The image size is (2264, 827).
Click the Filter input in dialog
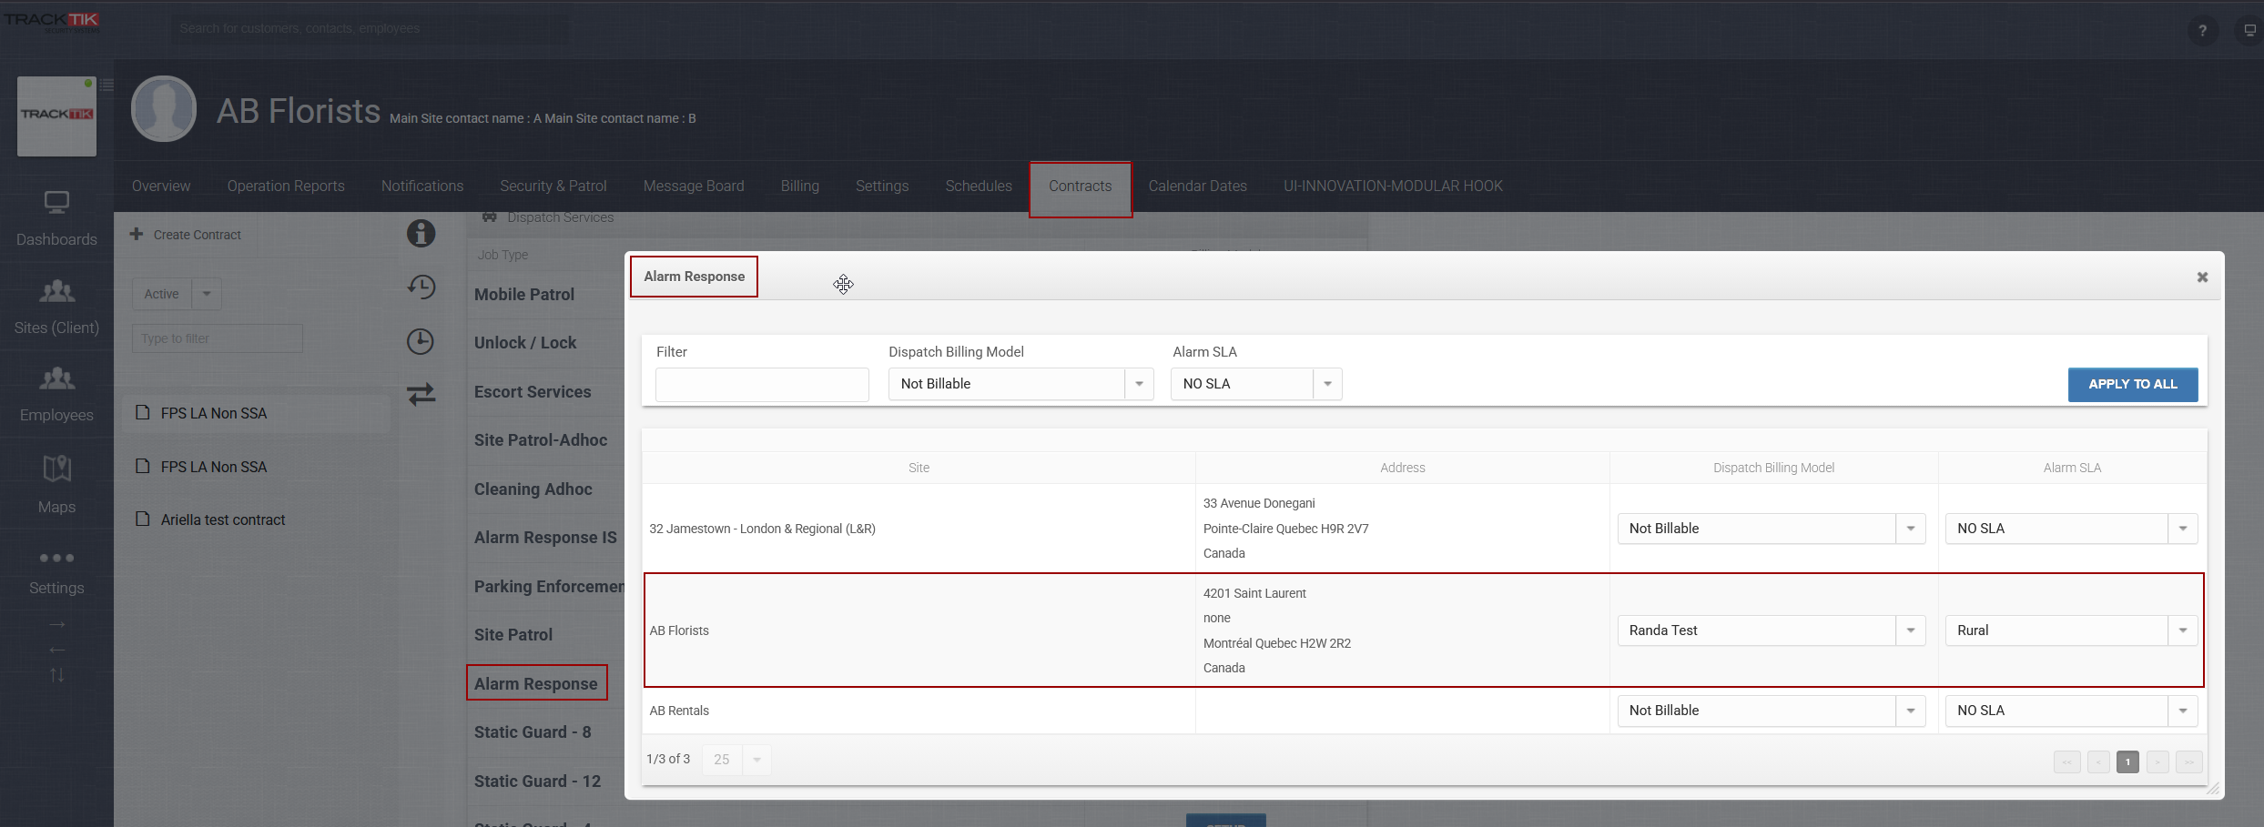[x=762, y=384]
